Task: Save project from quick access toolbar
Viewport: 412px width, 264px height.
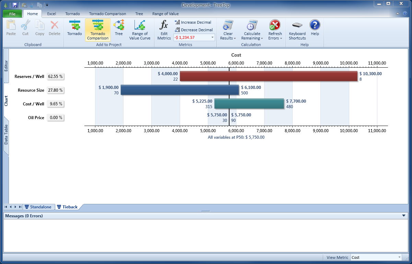Action: [15, 5]
